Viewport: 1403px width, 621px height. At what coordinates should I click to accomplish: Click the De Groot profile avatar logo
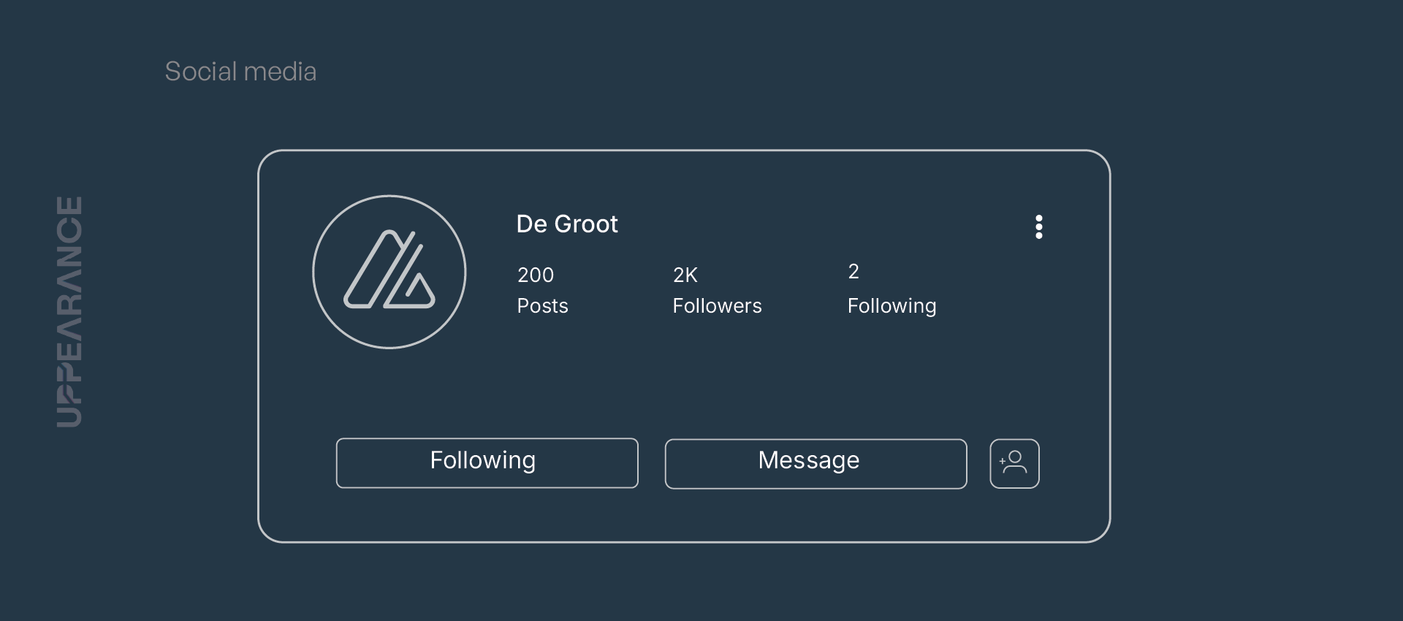pos(389,272)
